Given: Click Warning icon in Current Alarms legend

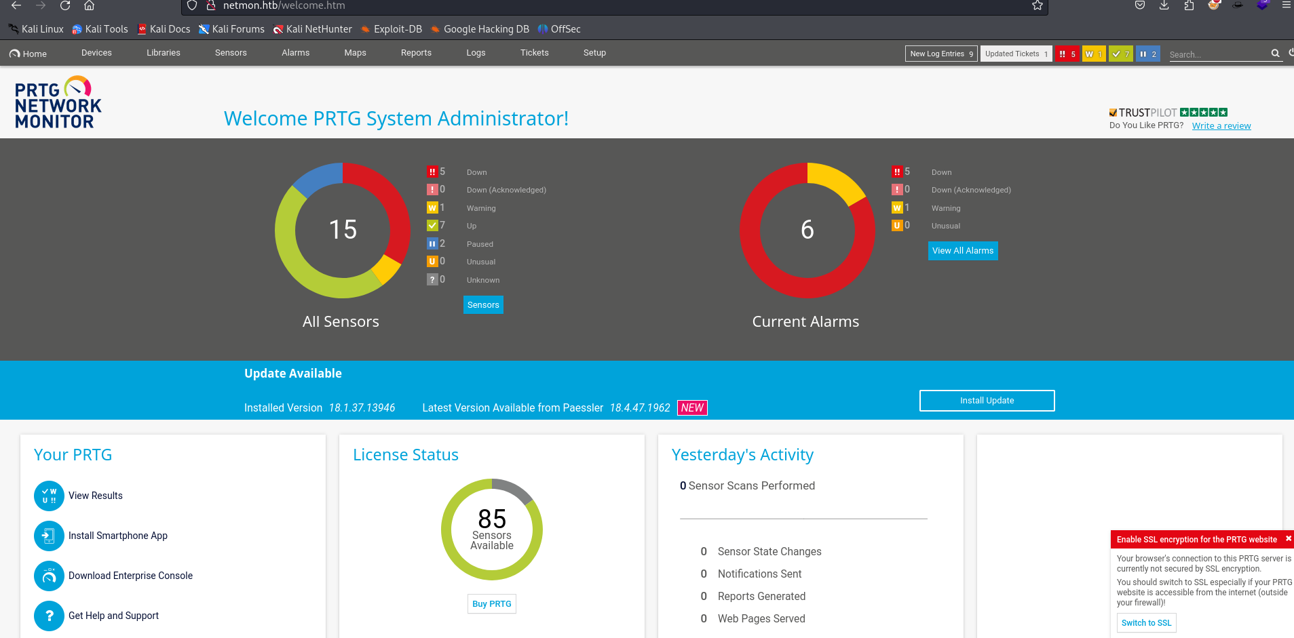Looking at the screenshot, I should tap(897, 207).
